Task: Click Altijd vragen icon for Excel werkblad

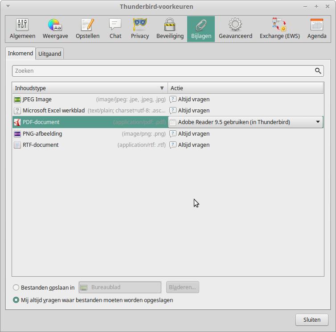Action: [x=173, y=111]
